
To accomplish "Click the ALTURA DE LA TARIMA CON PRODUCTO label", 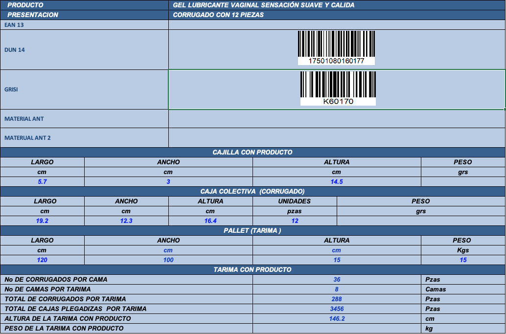I will click(x=126, y=318).
